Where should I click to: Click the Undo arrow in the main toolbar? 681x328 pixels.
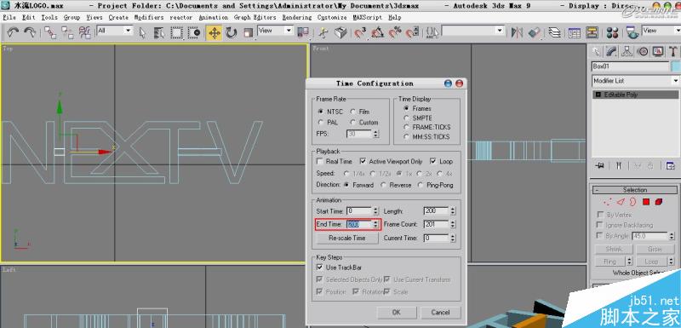click(13, 32)
